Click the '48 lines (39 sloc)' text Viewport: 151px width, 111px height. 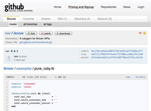[34, 77]
